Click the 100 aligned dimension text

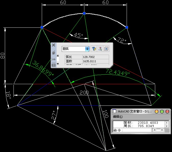pos(105,114)
